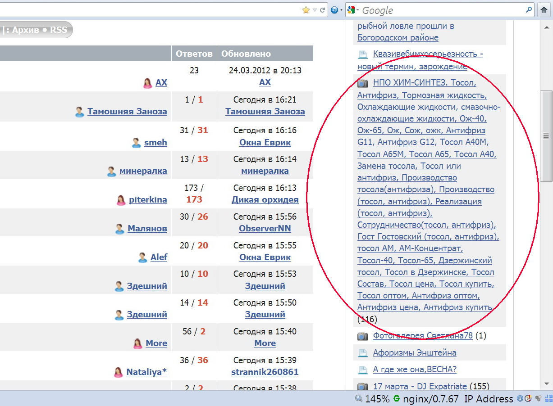
Task: Click the avatar icon beside Nataliya*
Action: pos(118,372)
